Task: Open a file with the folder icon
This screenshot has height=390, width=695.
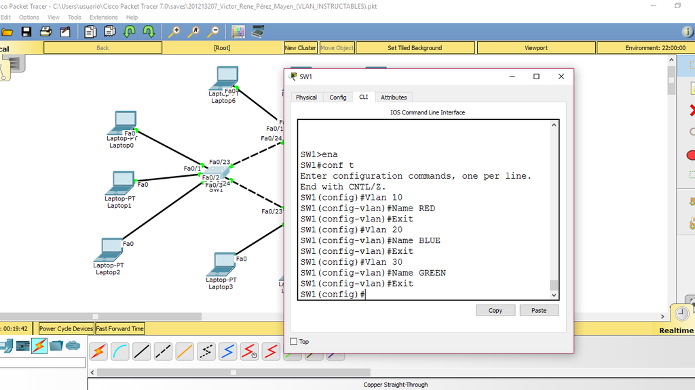Action: [x=6, y=32]
